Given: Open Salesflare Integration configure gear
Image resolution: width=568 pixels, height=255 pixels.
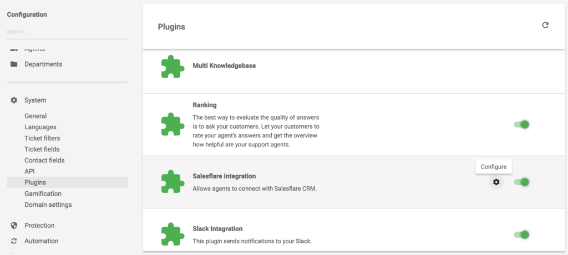Looking at the screenshot, I should coord(496,182).
